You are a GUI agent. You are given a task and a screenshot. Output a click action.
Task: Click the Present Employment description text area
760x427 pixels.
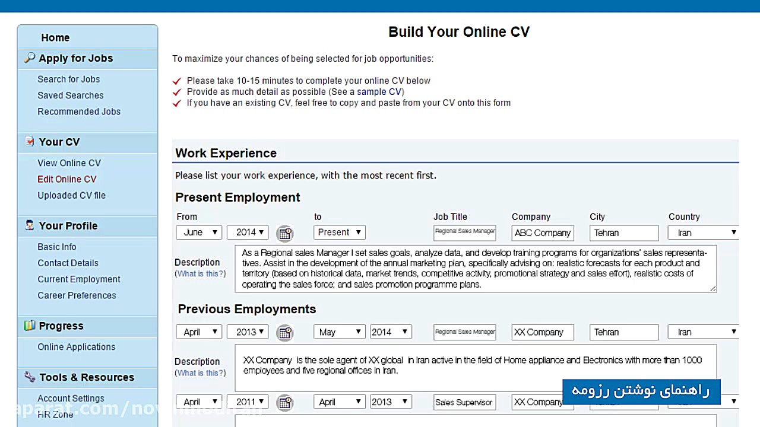pos(475,269)
